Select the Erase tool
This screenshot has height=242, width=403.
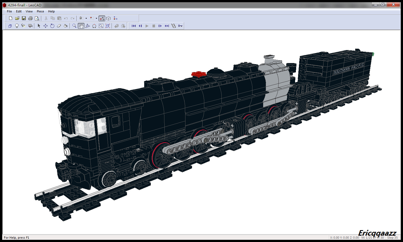coord(59,26)
